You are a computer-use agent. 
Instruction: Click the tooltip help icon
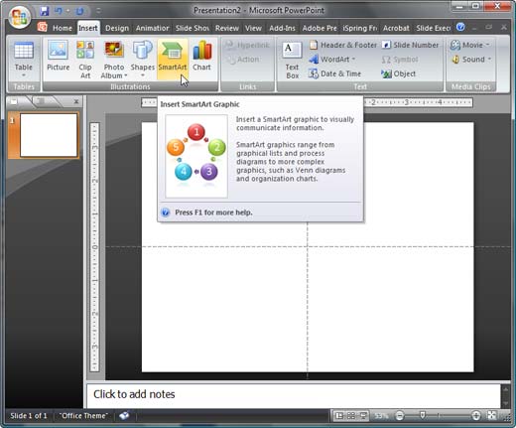[x=166, y=213]
